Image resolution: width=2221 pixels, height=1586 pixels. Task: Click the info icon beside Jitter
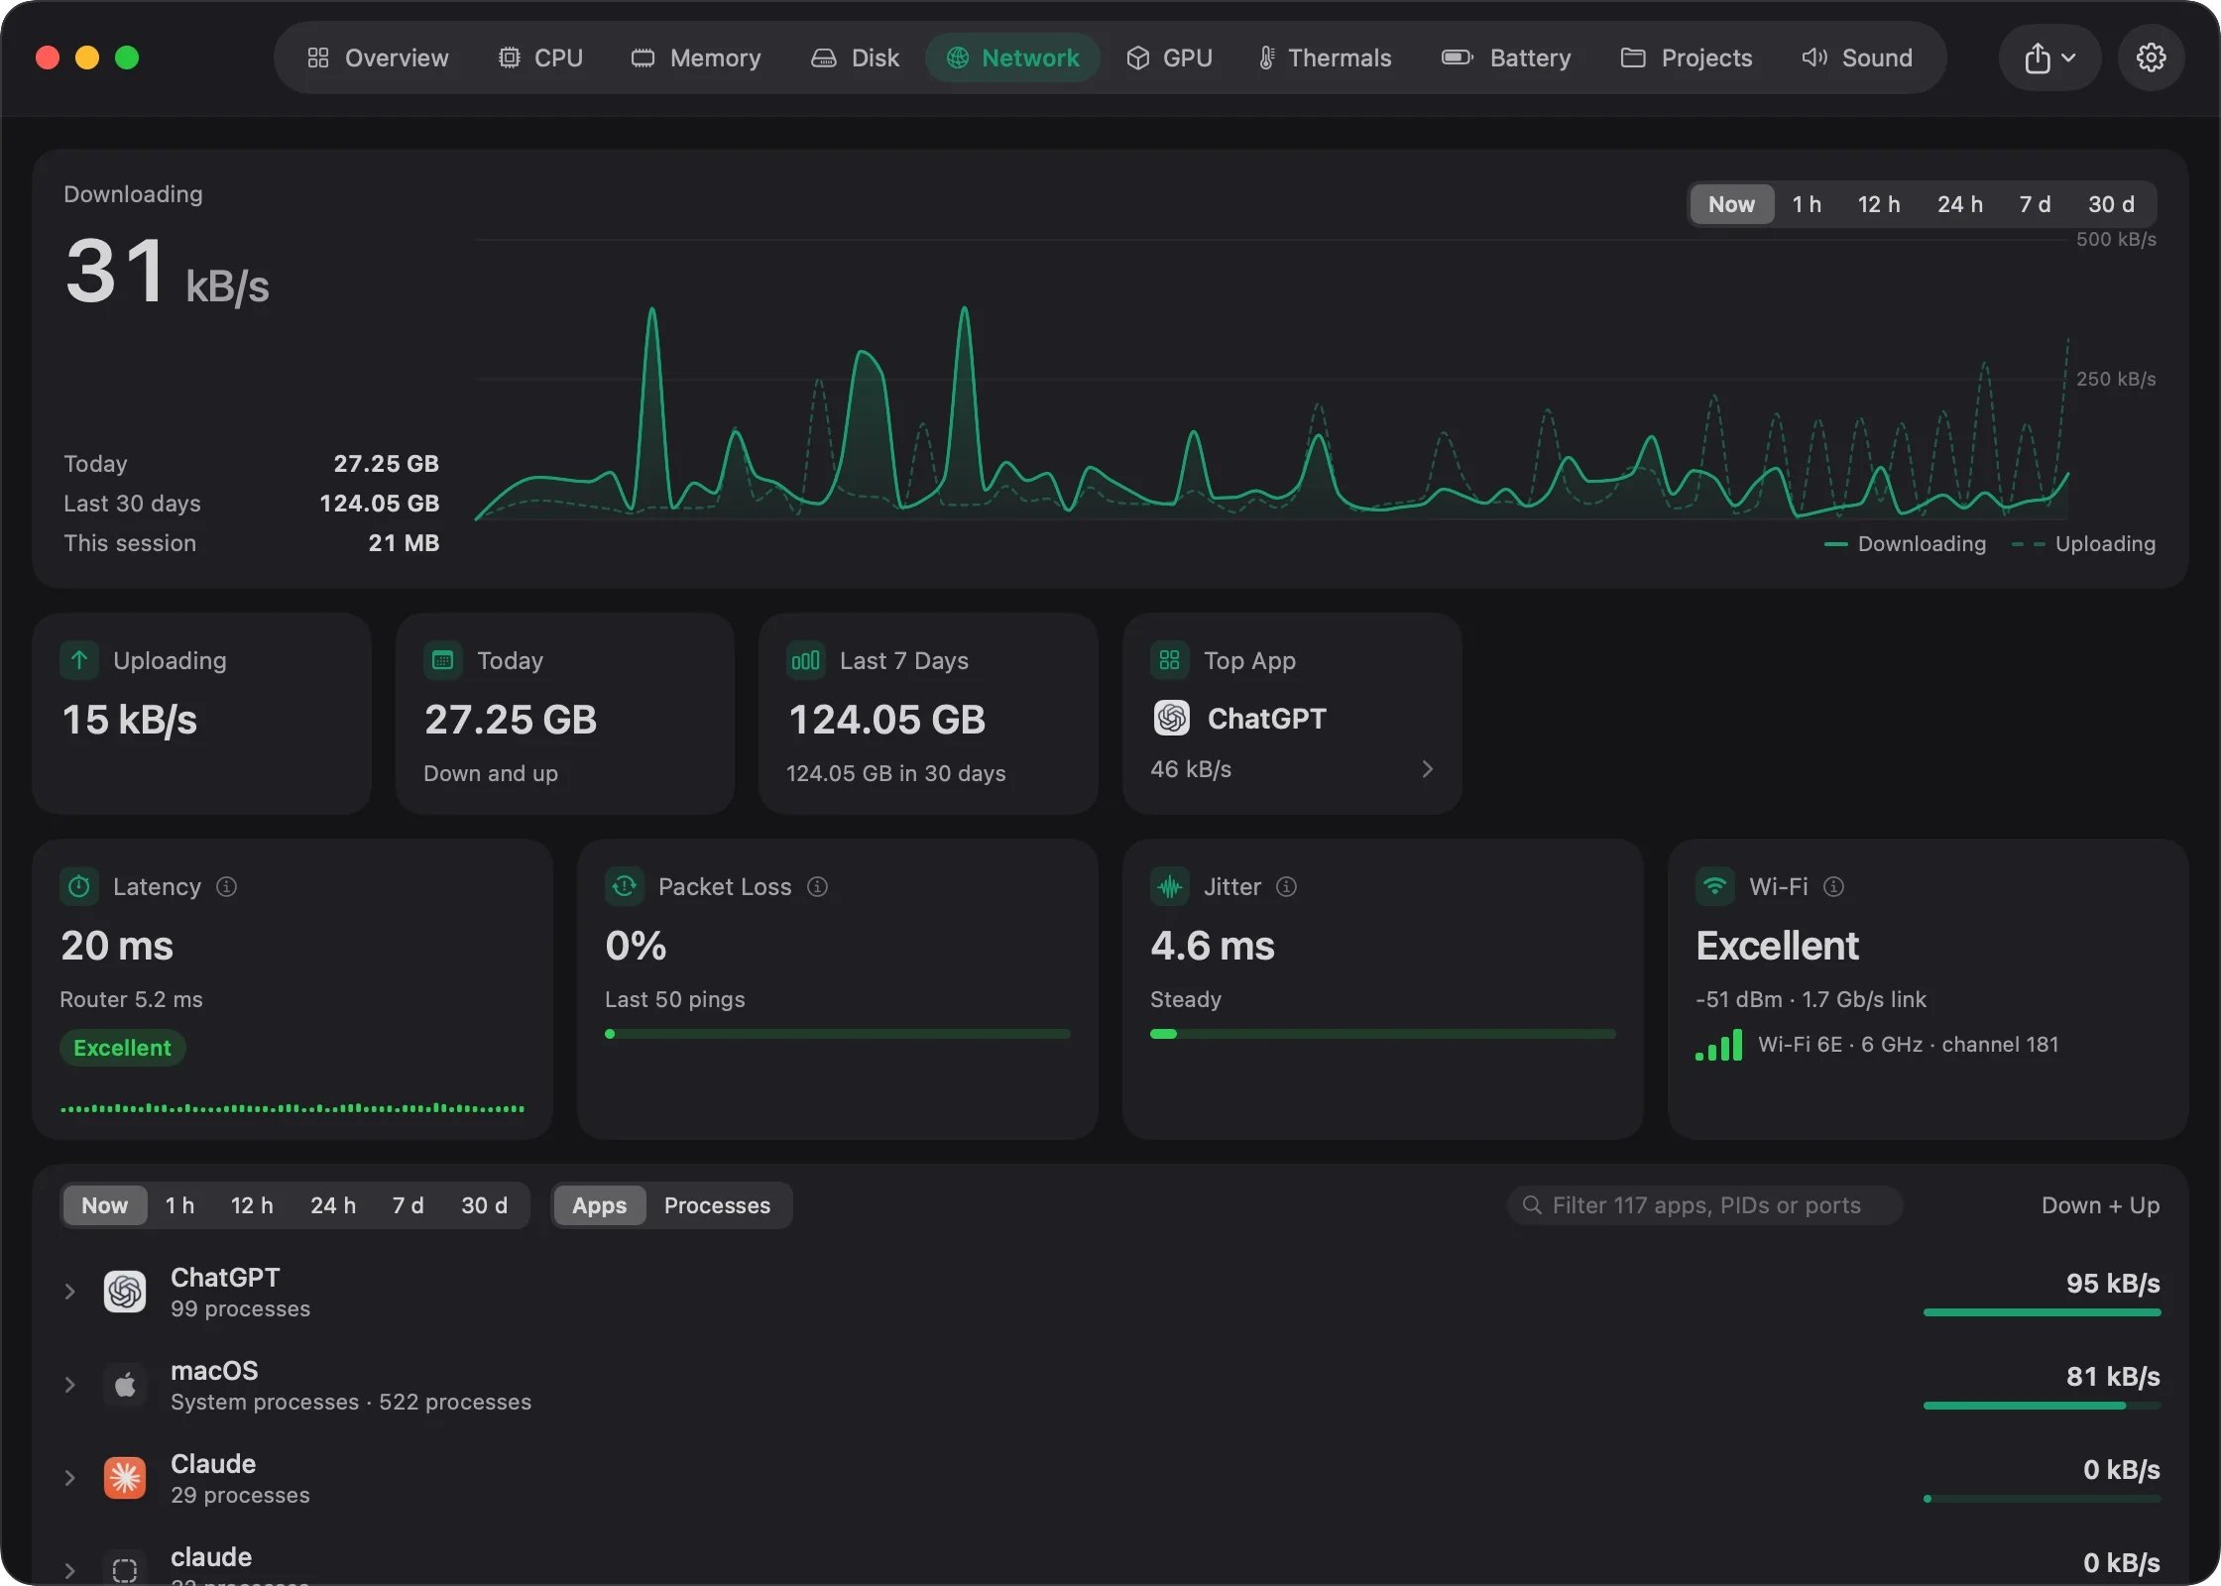point(1286,886)
